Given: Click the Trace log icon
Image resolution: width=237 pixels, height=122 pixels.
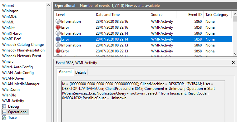Looking at the screenshot, I should (x=4, y=118).
